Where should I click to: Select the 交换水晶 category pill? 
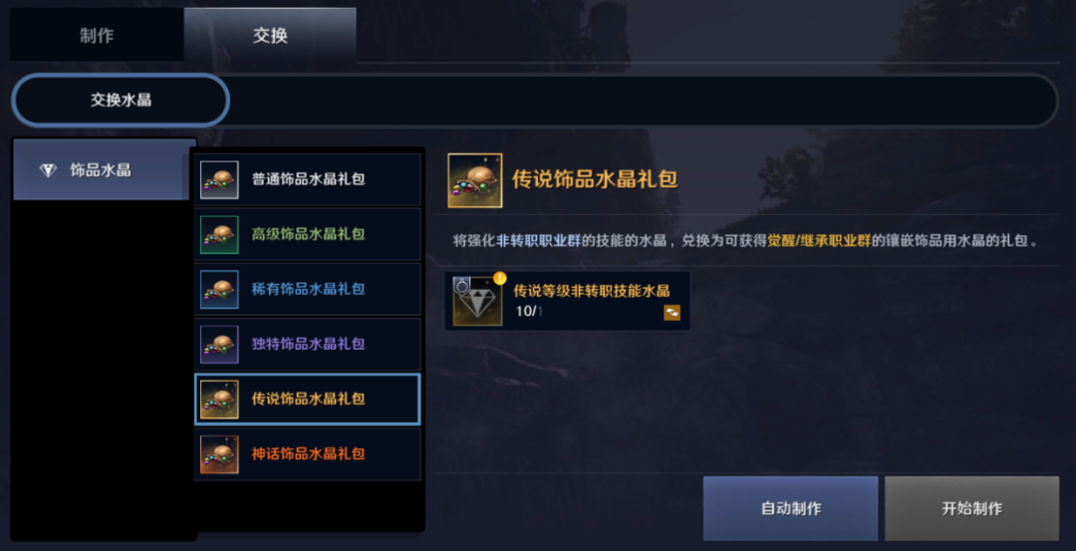click(x=121, y=101)
